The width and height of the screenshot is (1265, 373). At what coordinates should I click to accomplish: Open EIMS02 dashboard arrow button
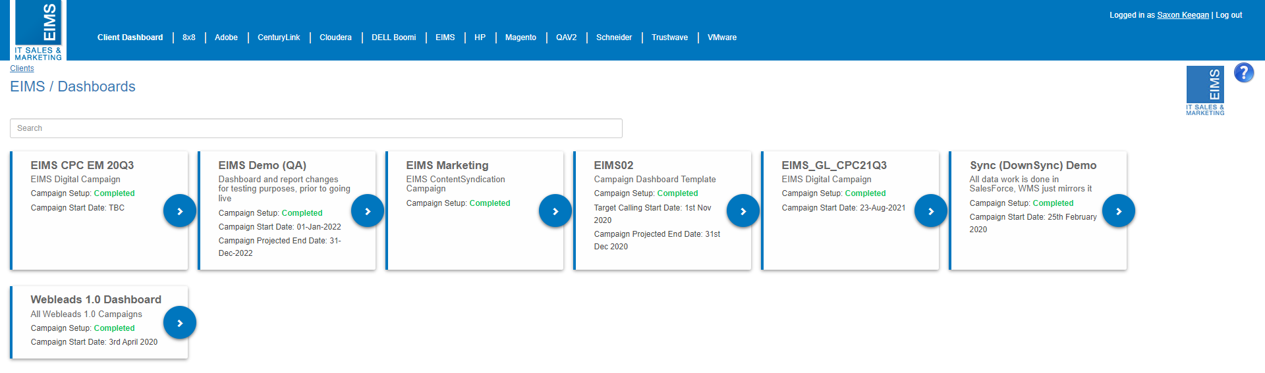743,211
